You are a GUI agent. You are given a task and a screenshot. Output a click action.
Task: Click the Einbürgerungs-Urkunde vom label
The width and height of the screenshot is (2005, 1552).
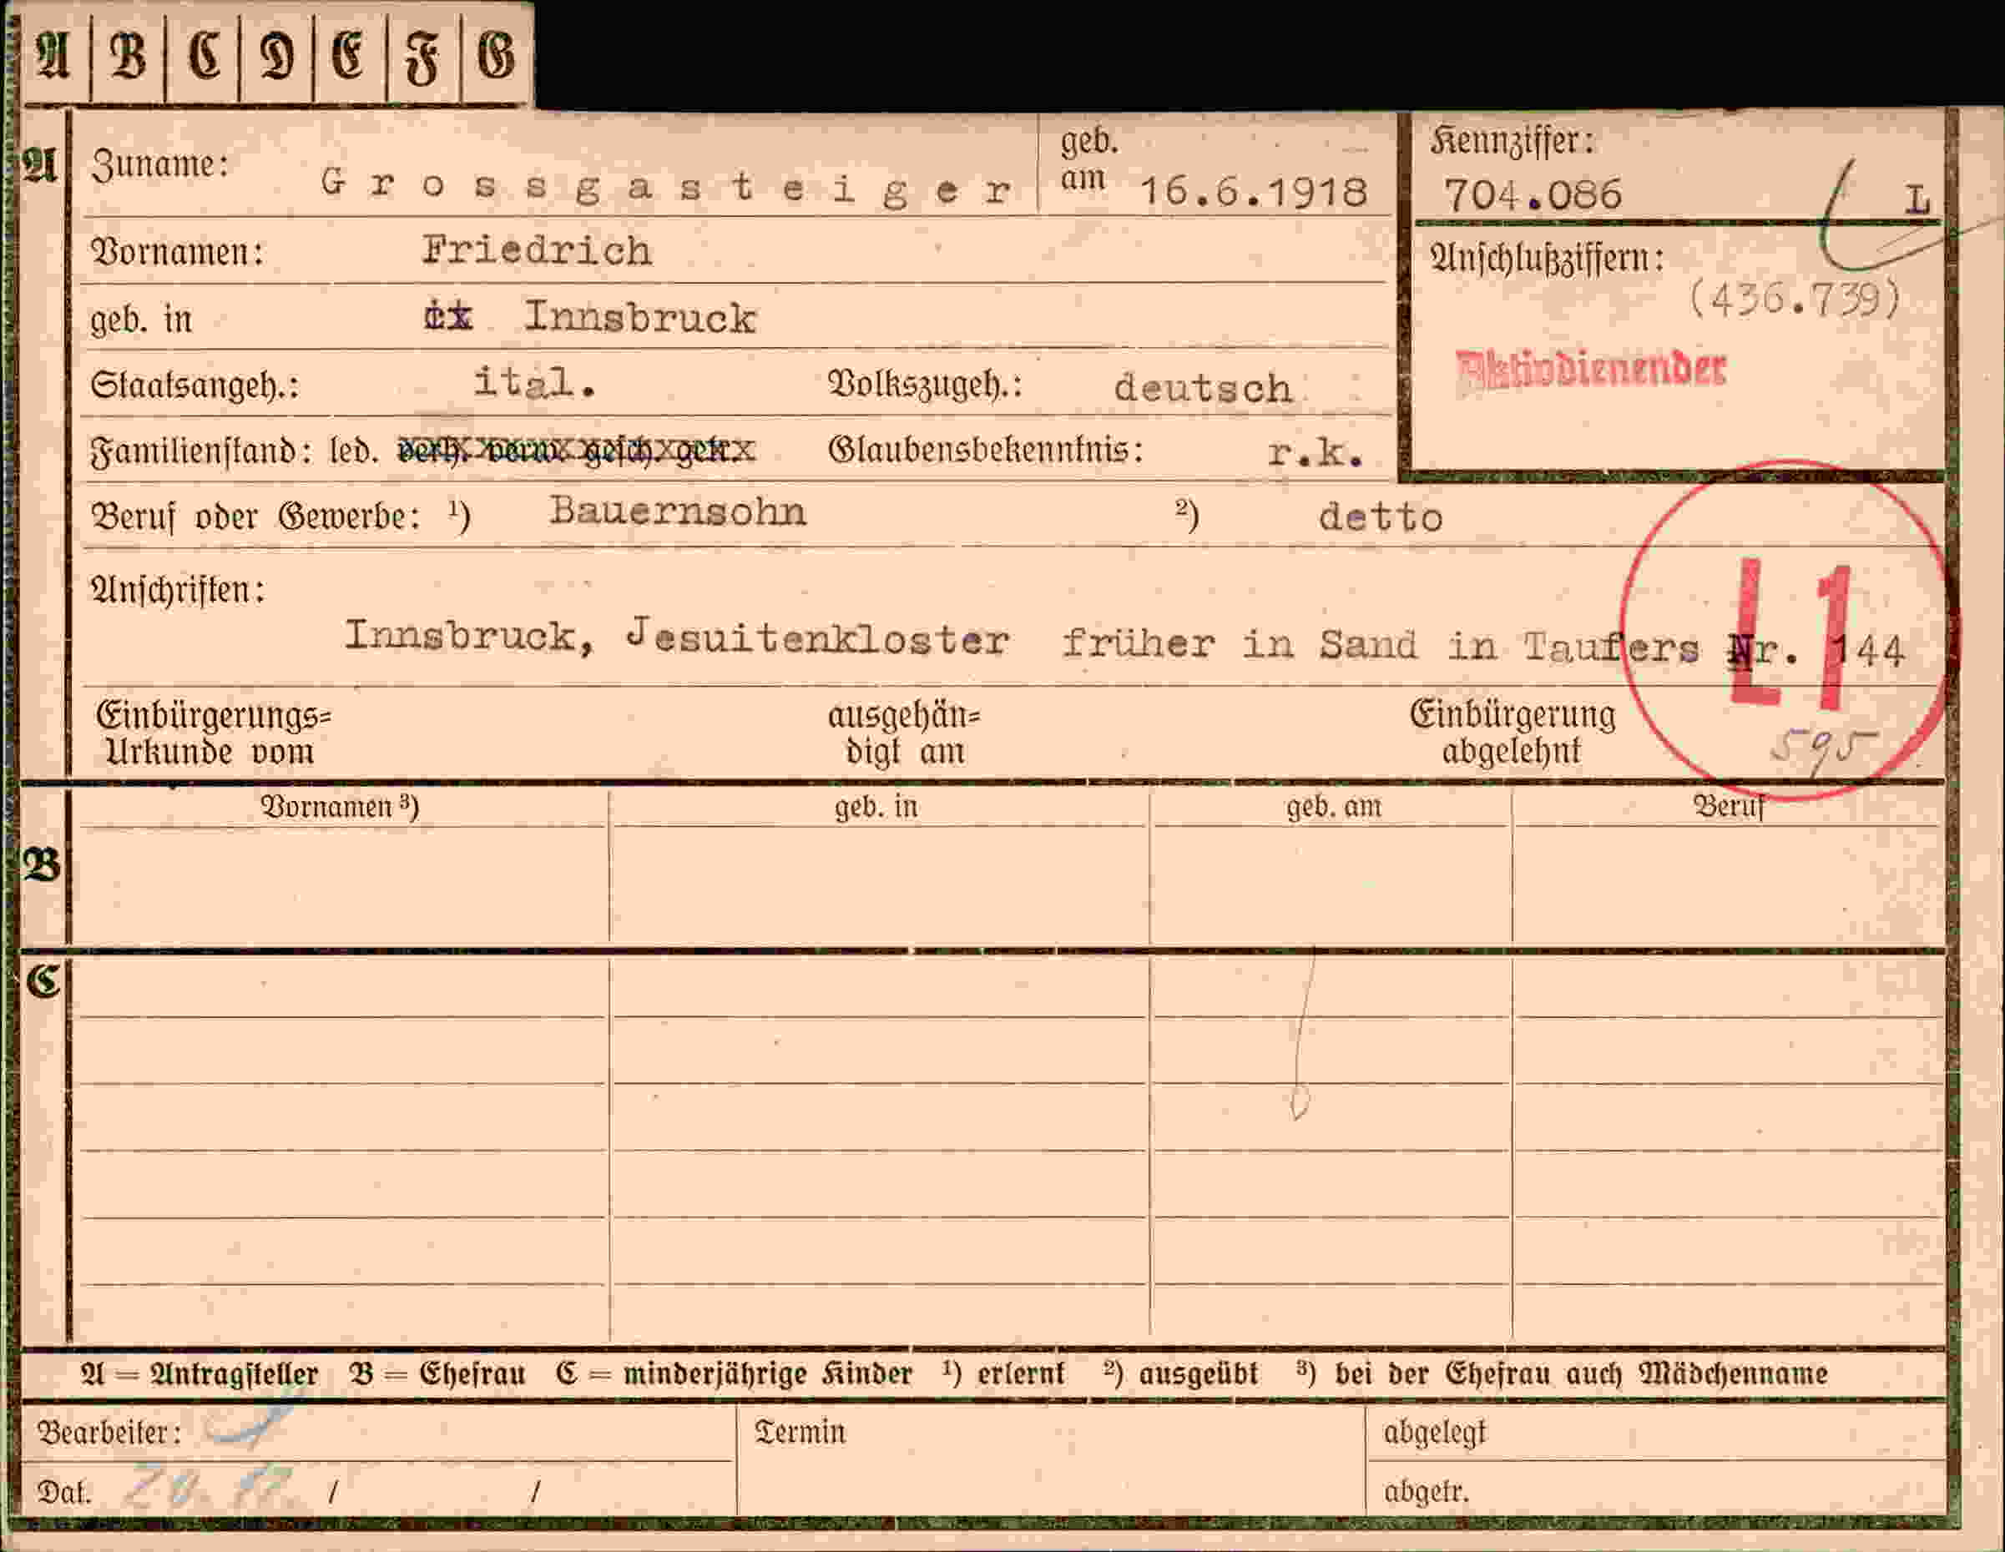213,733
